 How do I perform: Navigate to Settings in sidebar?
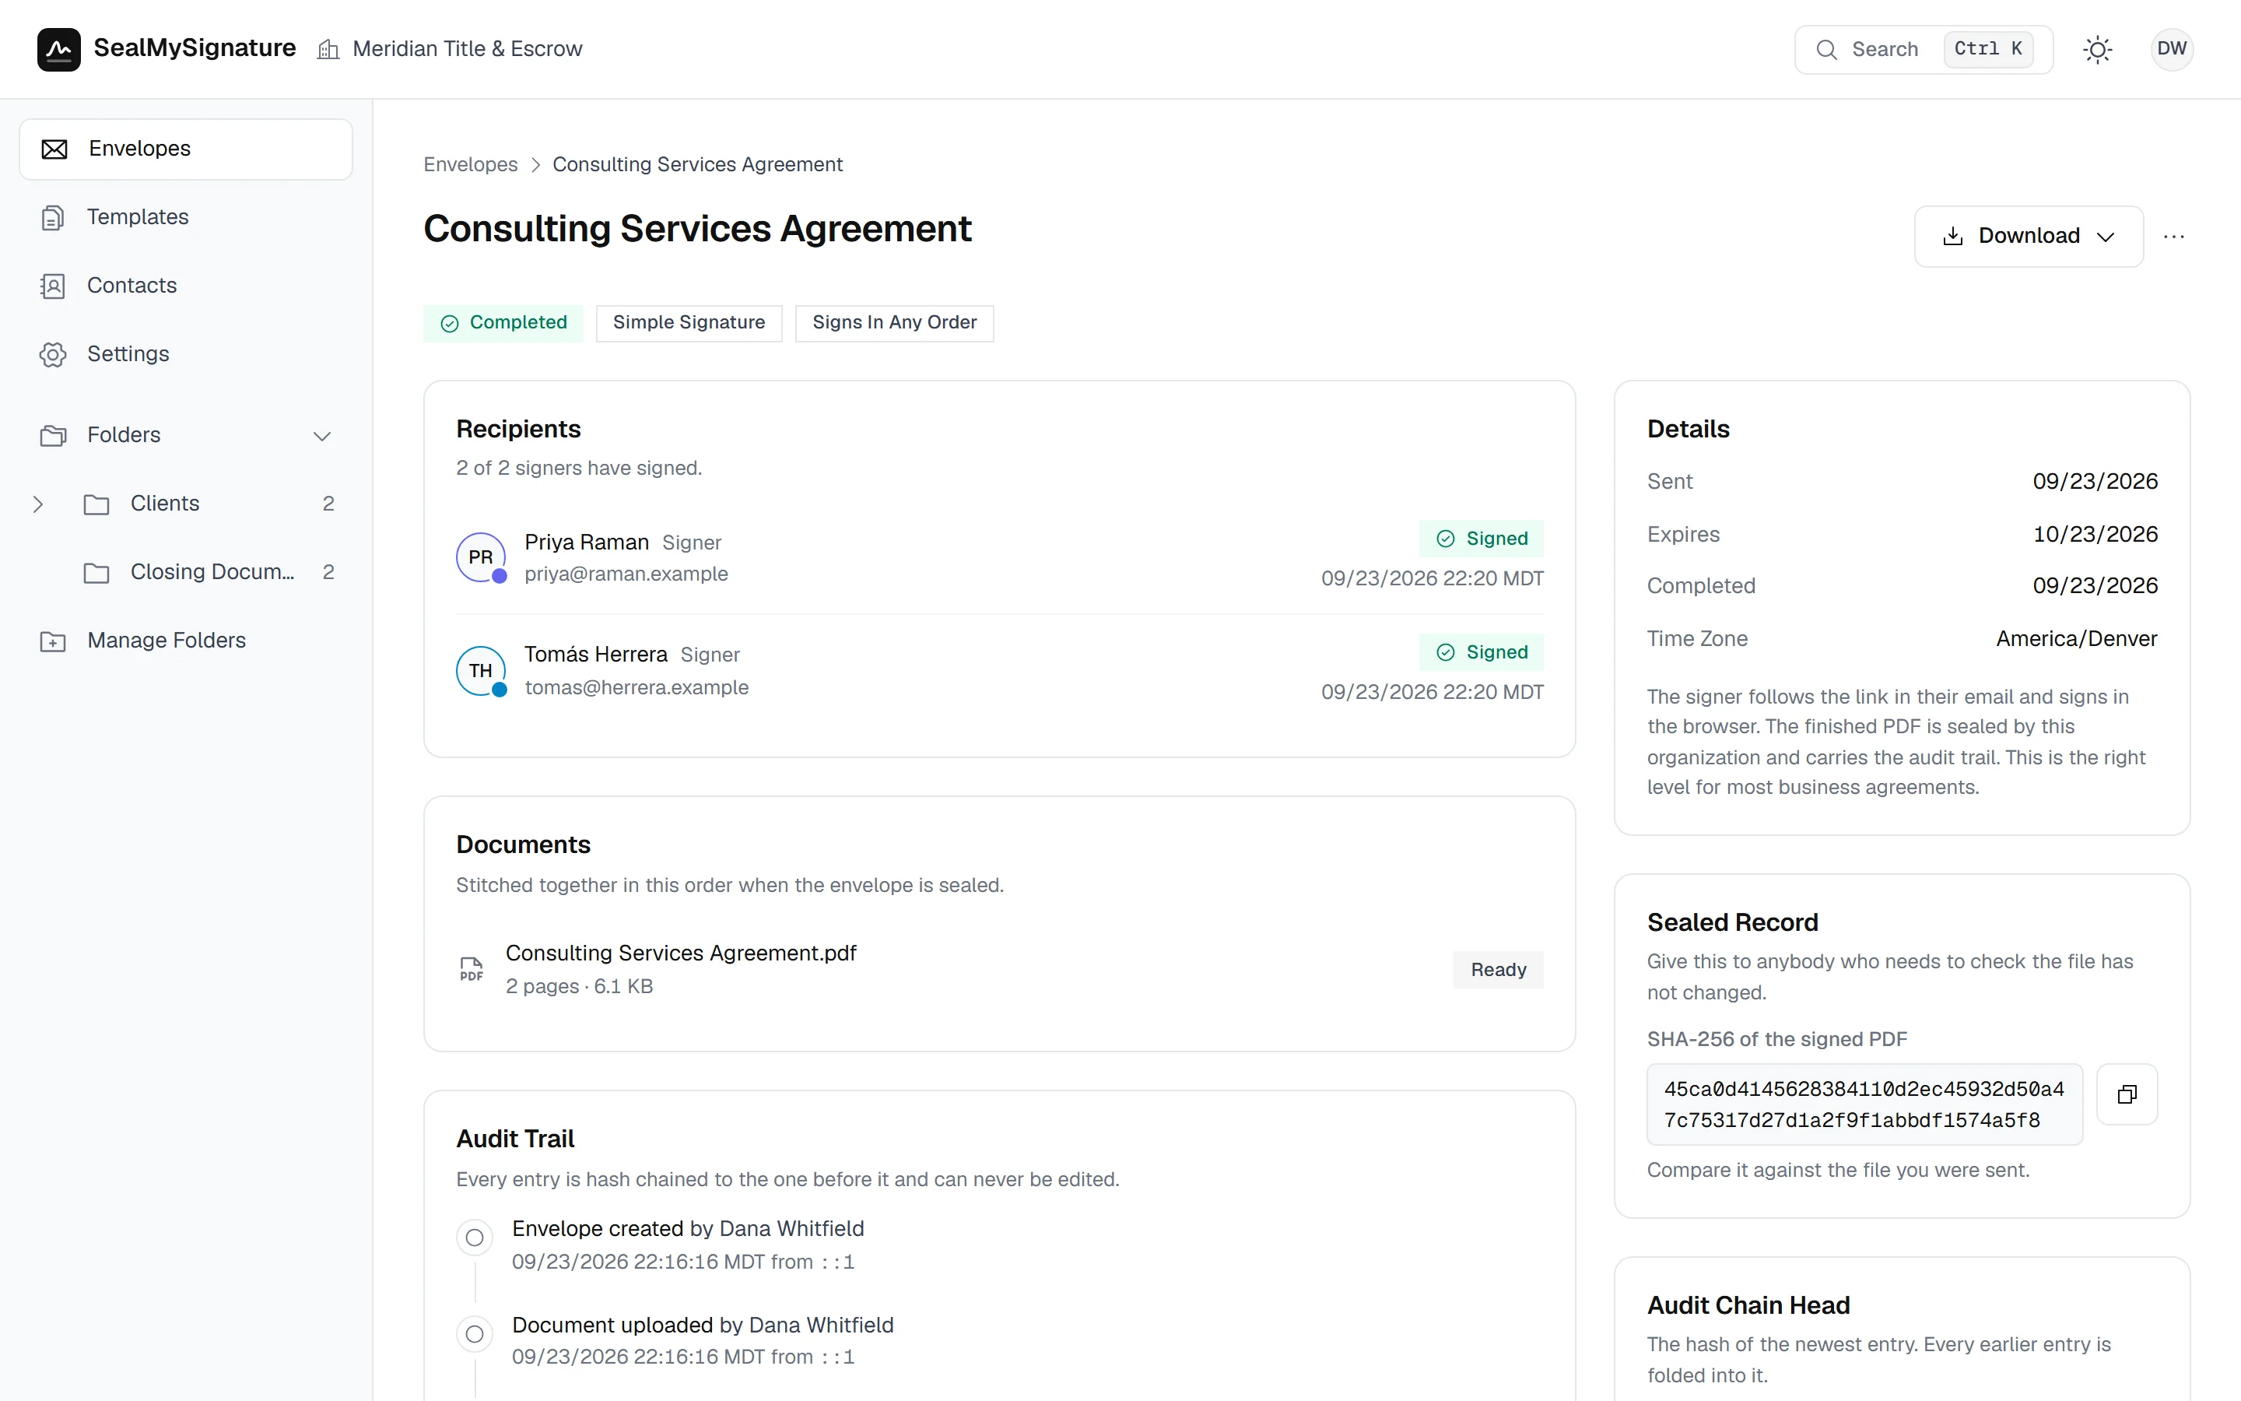[x=186, y=354]
